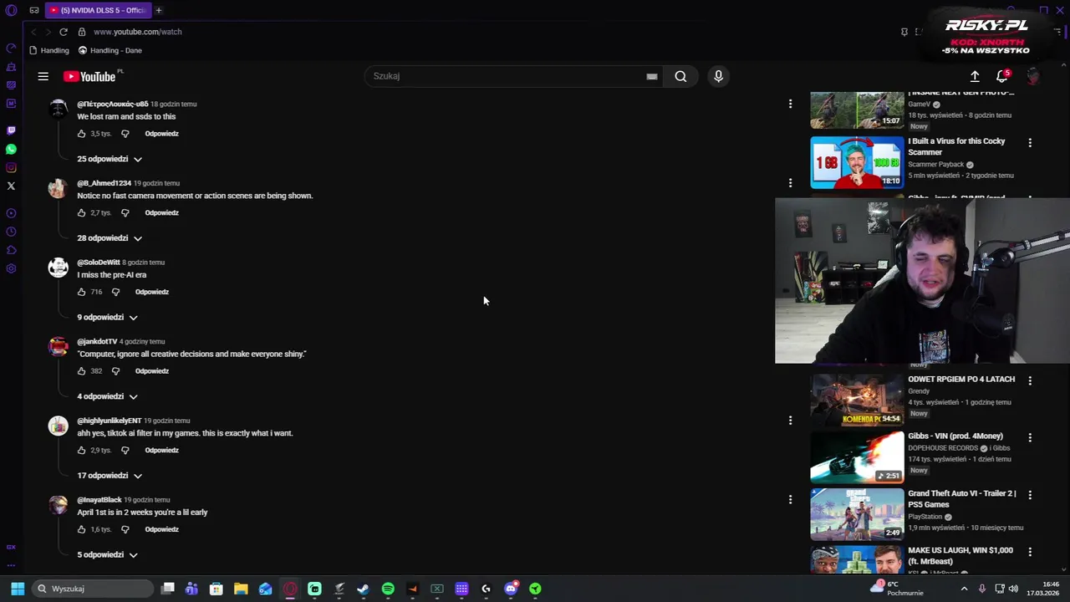This screenshot has height=602, width=1070.
Task: Open Steam from the taskbar
Action: point(363,589)
